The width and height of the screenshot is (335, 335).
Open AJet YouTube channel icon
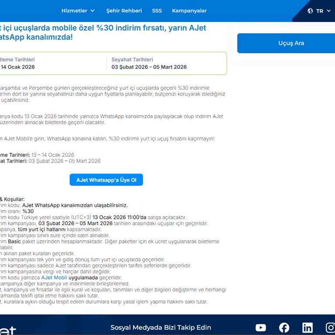(x=261, y=328)
